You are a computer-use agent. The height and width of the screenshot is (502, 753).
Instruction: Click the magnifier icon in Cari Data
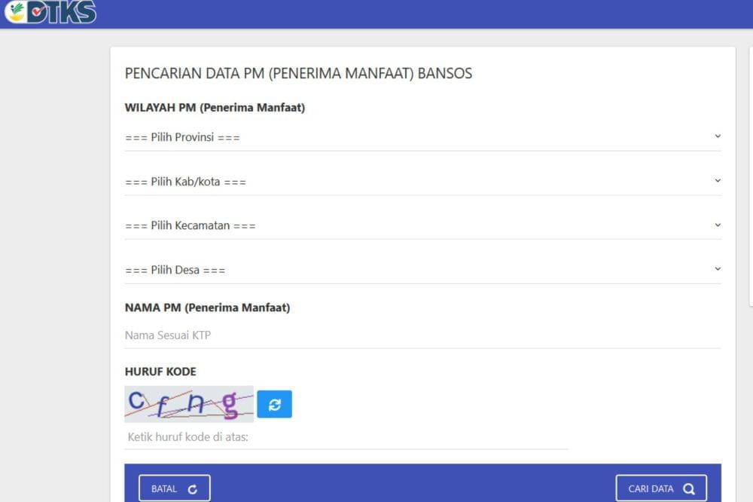tap(688, 488)
